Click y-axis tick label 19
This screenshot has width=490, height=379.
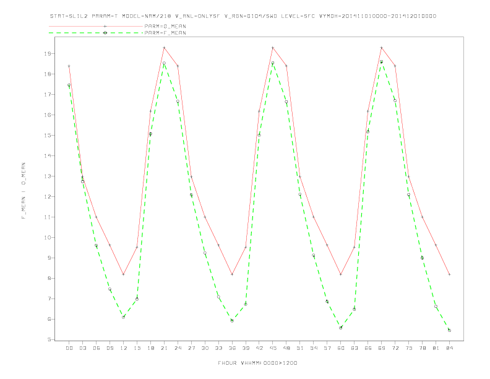click(x=48, y=54)
